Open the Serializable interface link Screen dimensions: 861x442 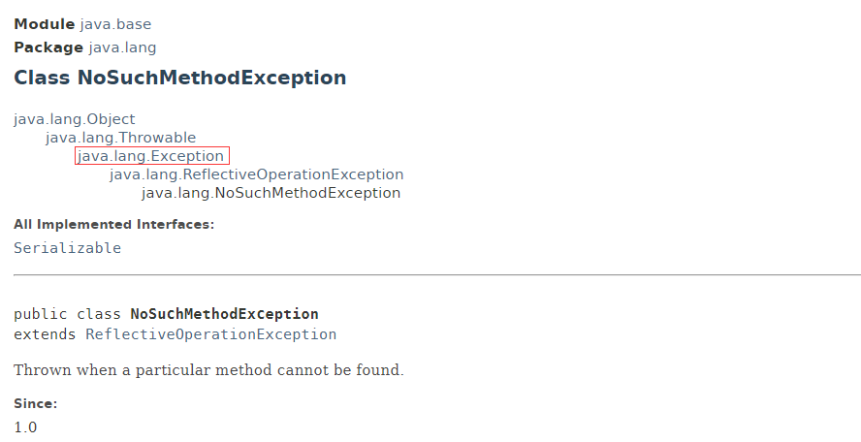click(x=67, y=248)
